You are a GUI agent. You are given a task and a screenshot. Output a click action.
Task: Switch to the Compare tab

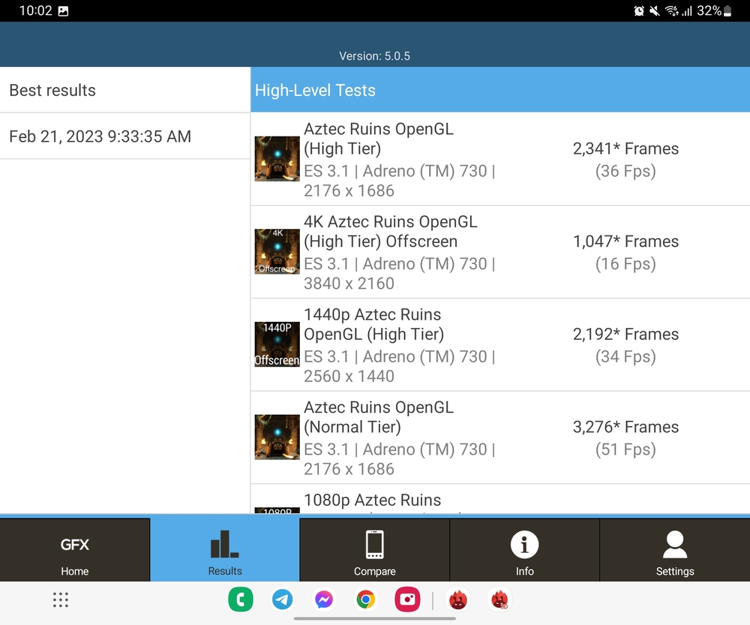374,550
